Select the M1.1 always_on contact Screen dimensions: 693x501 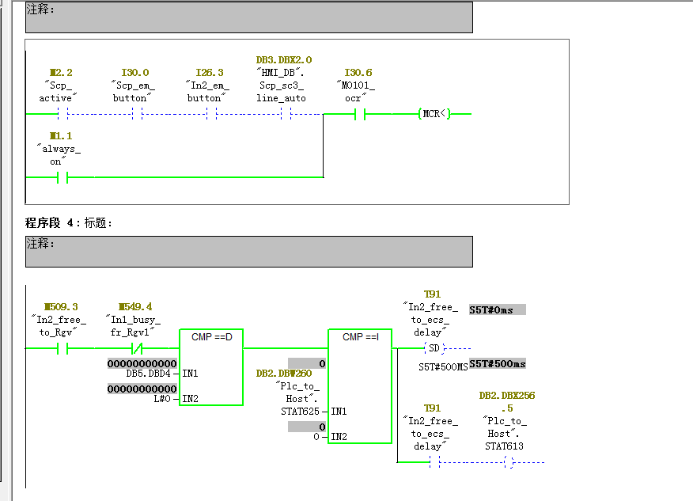pos(62,178)
